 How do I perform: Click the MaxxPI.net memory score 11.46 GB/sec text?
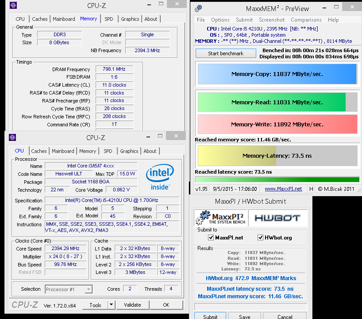coord(250,296)
